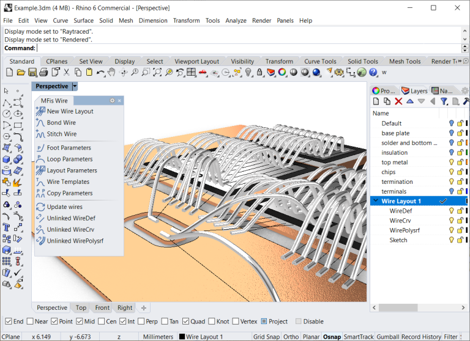Click the Cut scissors icon
470x341 pixels.
(x=66, y=72)
